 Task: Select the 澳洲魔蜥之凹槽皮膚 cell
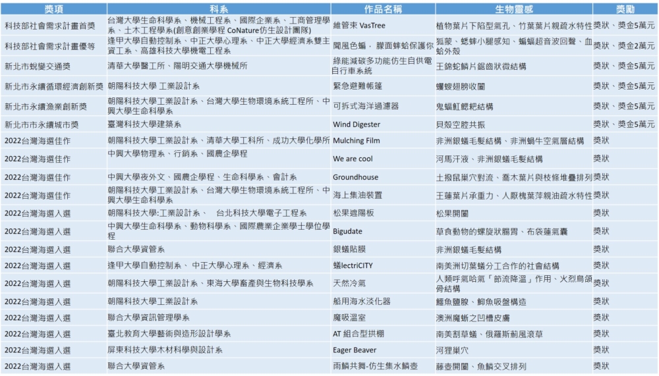pos(514,318)
